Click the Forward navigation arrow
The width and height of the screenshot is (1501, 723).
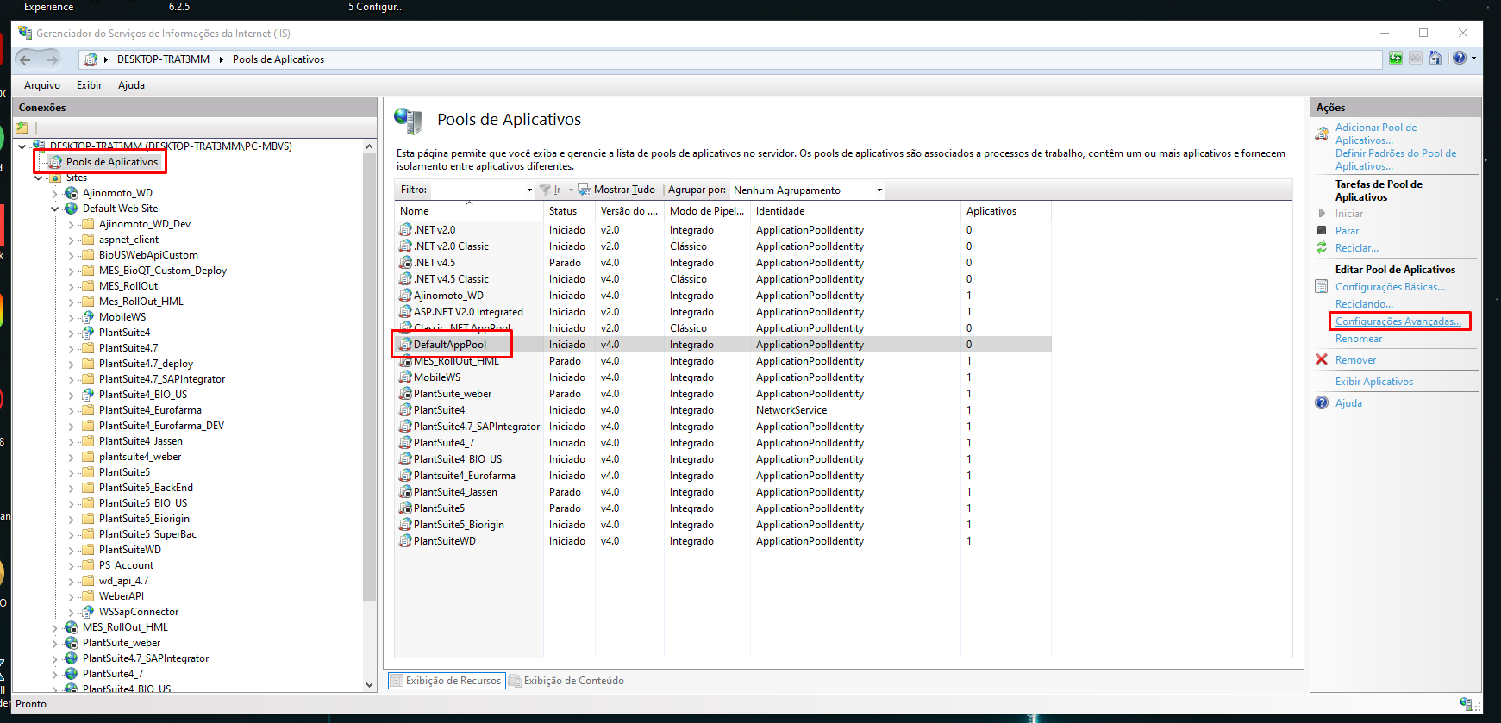[x=53, y=59]
